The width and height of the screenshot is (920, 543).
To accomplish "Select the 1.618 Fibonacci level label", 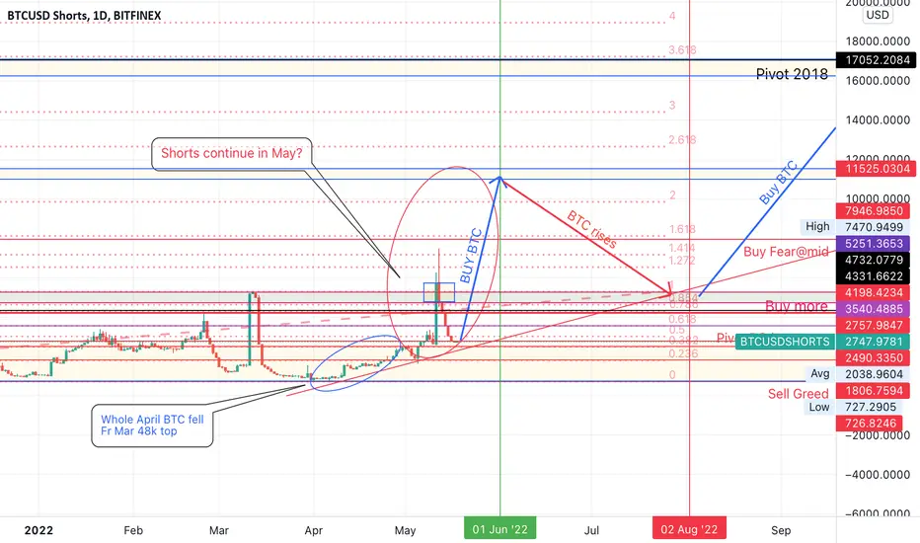I will click(682, 229).
